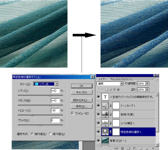This screenshot has height=150, width=168.
Task: Select the 相対値(R) radio button
Action: click(32, 134)
